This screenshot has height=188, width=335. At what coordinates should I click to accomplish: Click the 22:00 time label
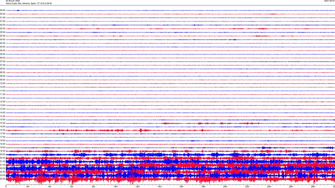(2, 169)
